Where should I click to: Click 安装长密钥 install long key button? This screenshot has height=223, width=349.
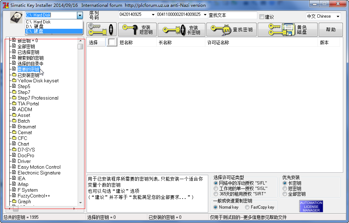click(x=182, y=29)
